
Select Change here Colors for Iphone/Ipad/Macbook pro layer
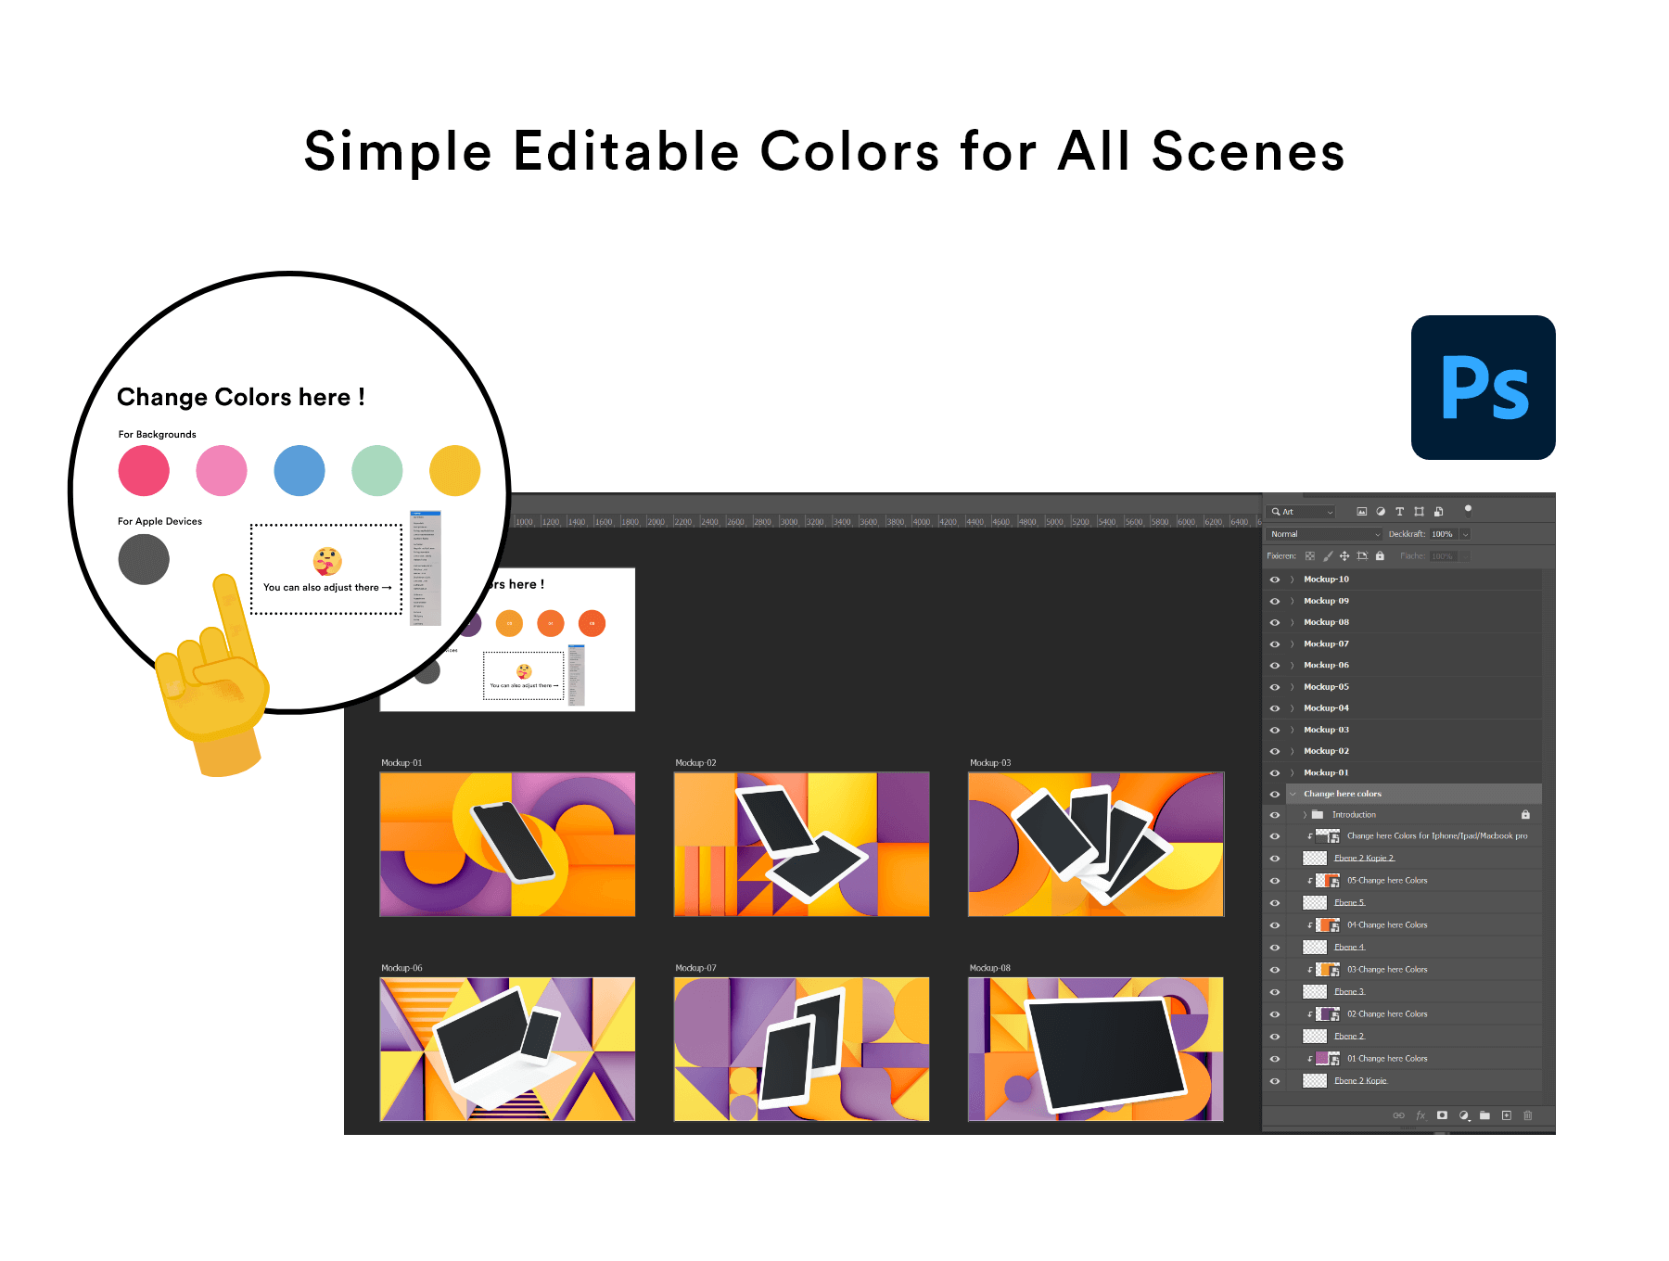point(1414,836)
